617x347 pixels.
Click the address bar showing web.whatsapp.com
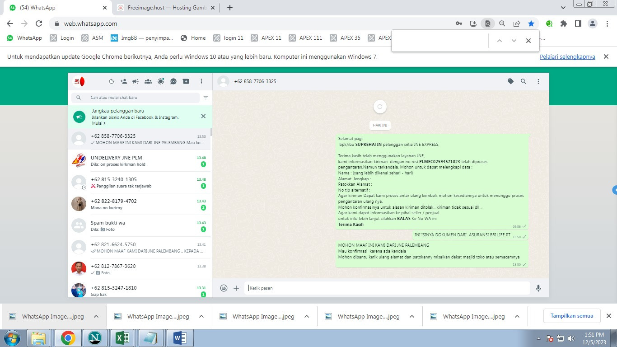click(253, 23)
